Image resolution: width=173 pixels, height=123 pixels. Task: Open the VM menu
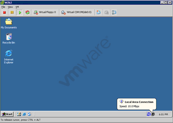point(17,7)
